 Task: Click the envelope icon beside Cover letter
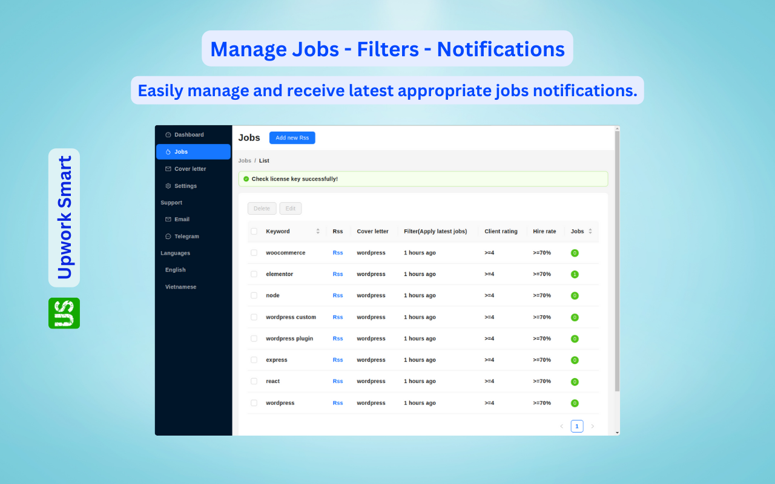pyautogui.click(x=168, y=169)
